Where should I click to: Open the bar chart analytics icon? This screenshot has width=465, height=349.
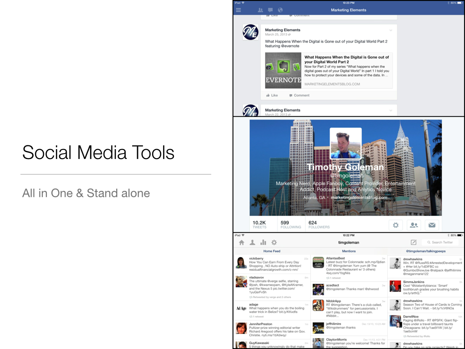point(263,243)
